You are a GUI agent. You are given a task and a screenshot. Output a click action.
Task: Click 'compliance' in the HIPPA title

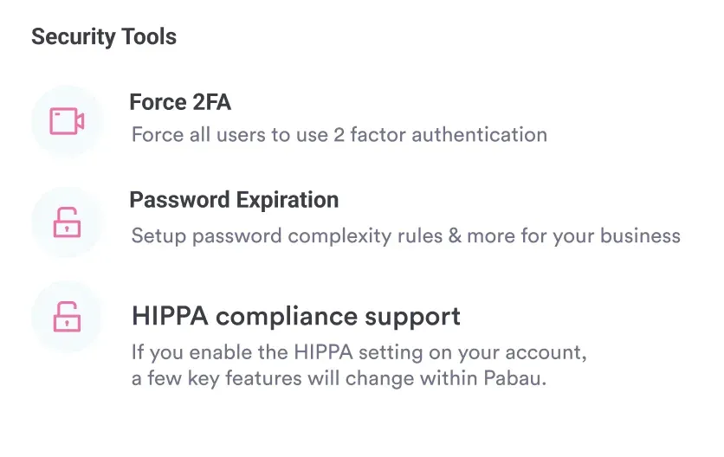click(x=276, y=316)
